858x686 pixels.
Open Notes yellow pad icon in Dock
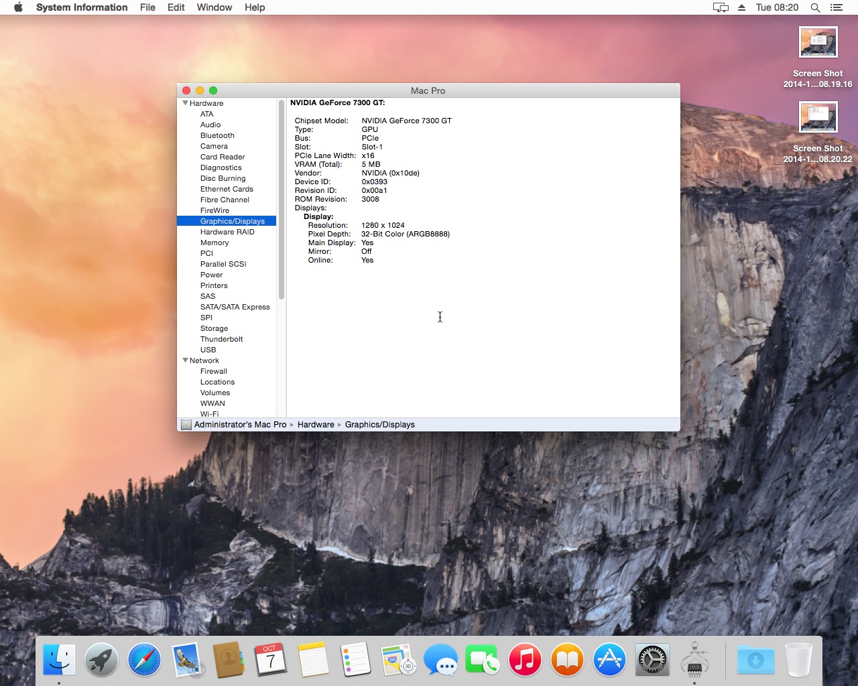(x=313, y=660)
